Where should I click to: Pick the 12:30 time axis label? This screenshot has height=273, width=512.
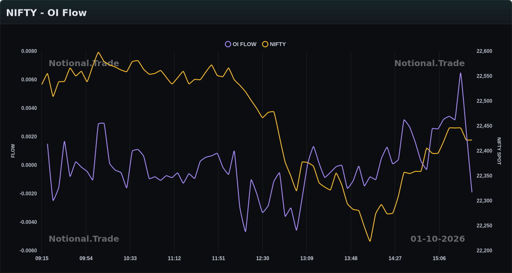pyautogui.click(x=262, y=258)
